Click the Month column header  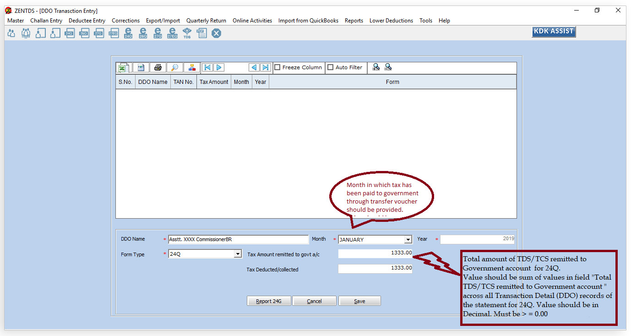point(241,82)
